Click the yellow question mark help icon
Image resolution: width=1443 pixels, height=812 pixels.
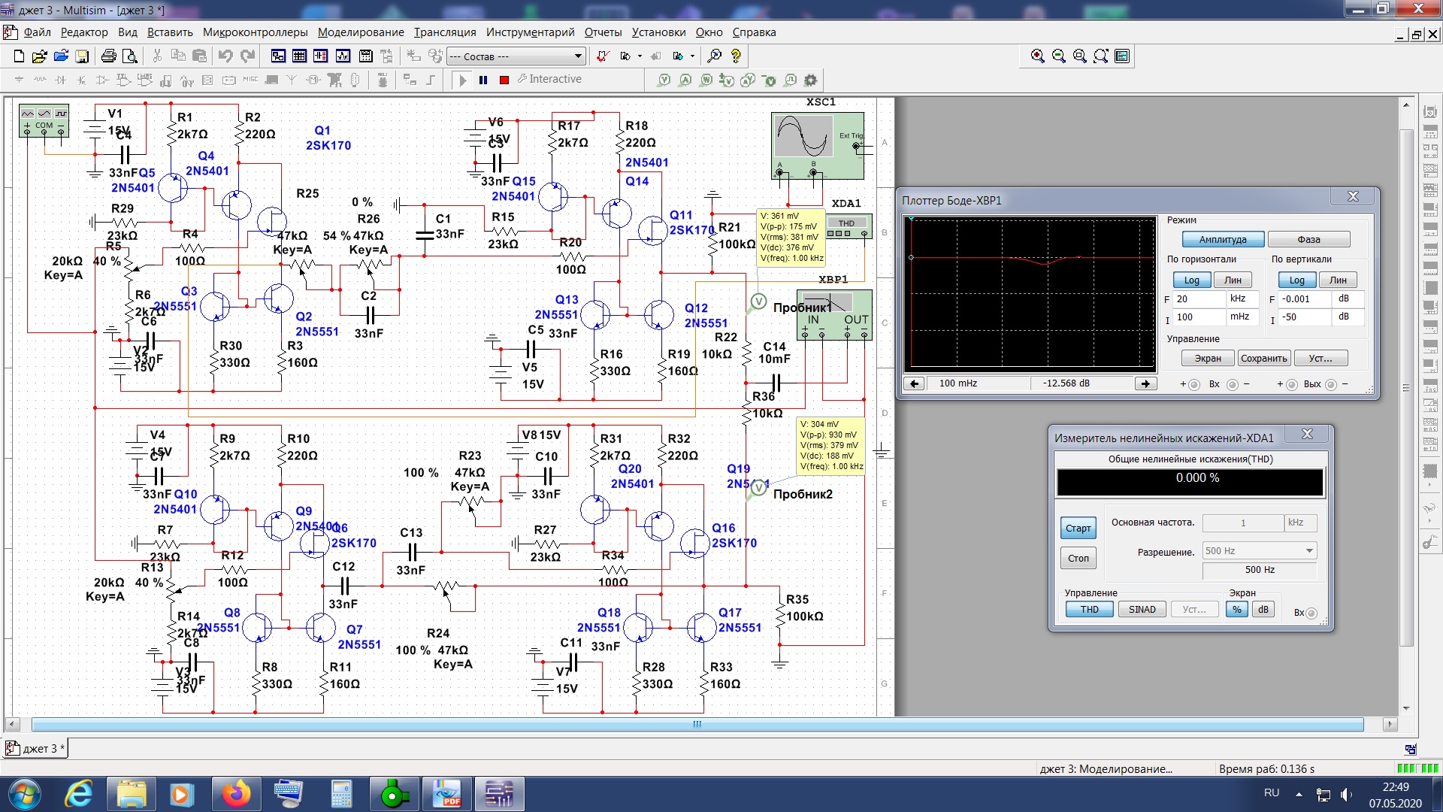pyautogui.click(x=736, y=56)
